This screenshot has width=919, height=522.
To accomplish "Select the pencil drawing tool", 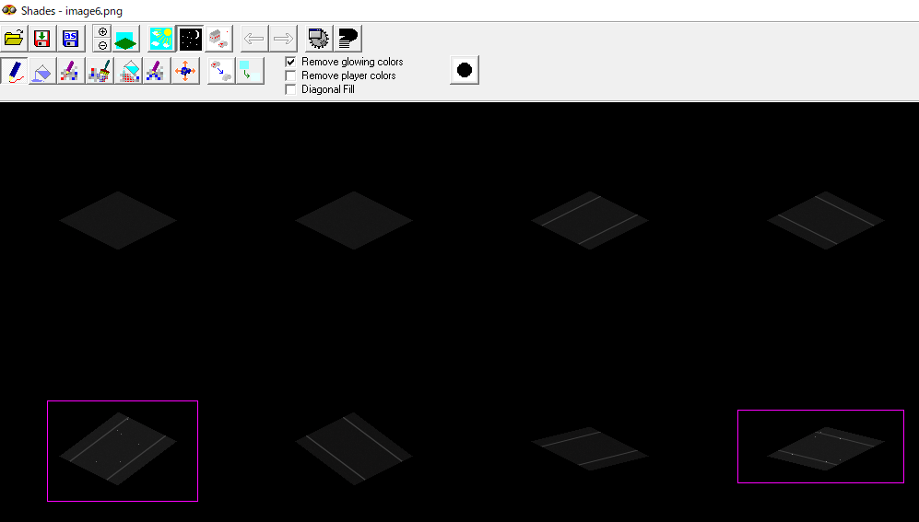I will tap(14, 71).
